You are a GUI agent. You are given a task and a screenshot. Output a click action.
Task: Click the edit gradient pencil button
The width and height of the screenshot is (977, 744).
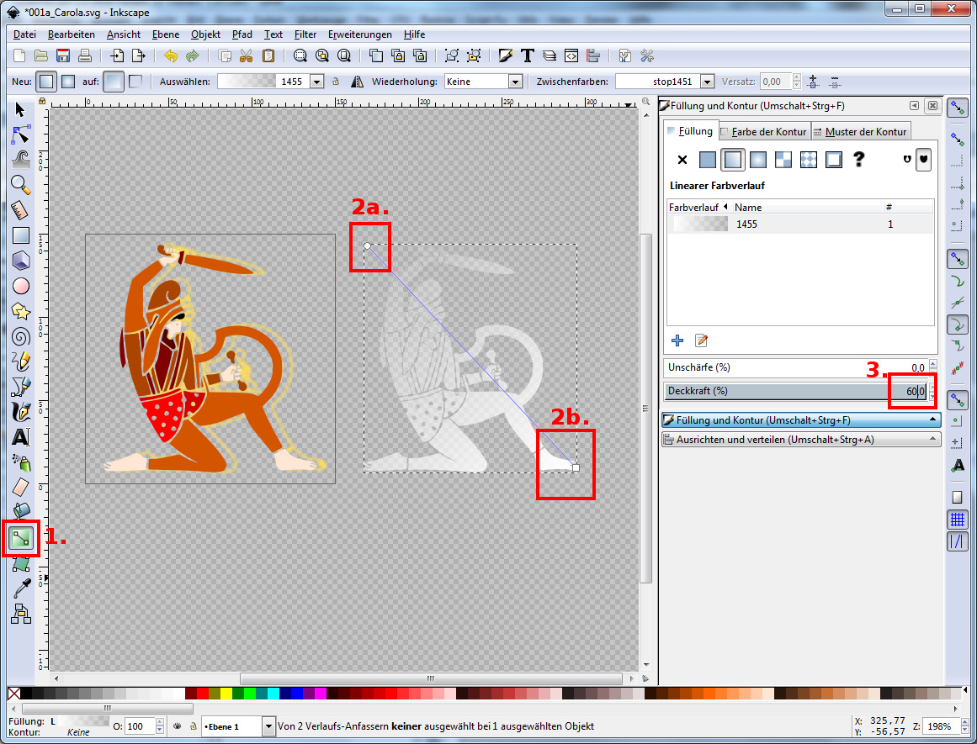[701, 340]
